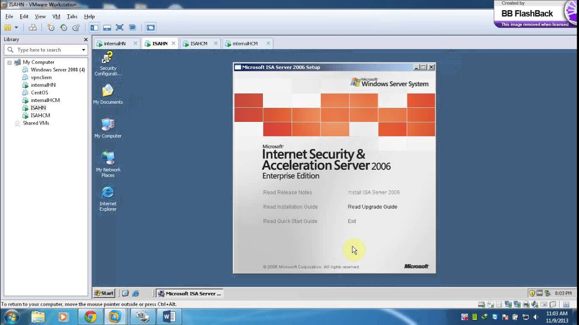Open the power options dropdown arrow
Image resolution: width=579 pixels, height=325 pixels.
tap(16, 28)
